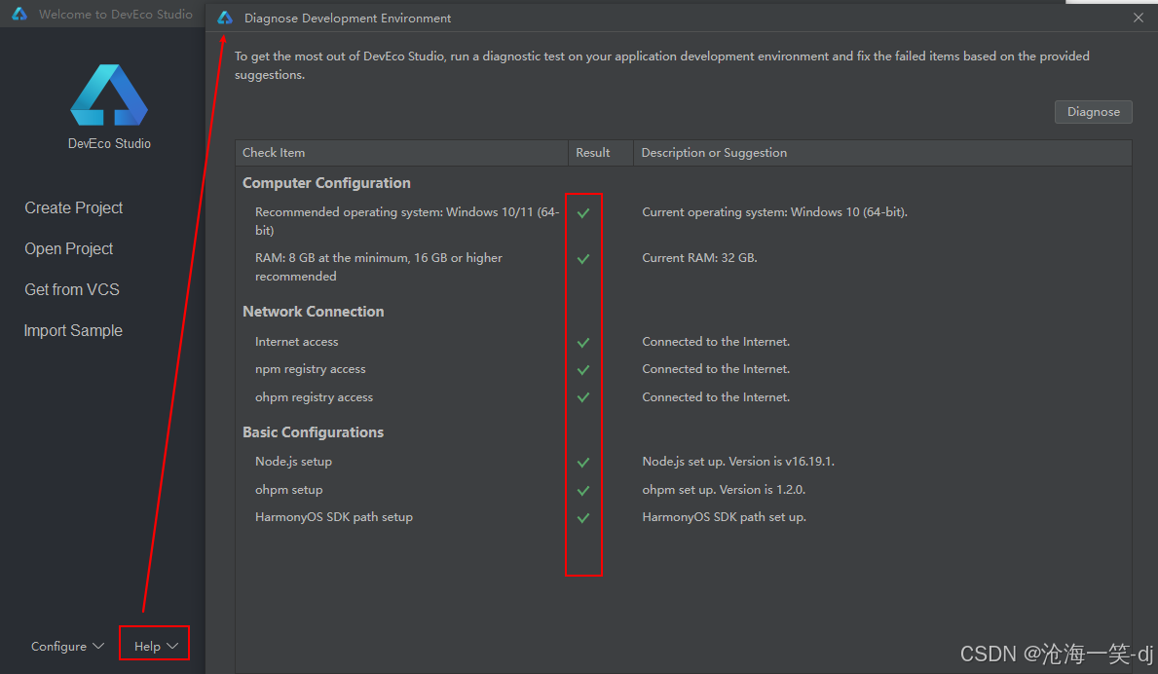This screenshot has height=674, width=1158.
Task: Click the checkmark for ohpm registry access
Action: click(x=583, y=397)
